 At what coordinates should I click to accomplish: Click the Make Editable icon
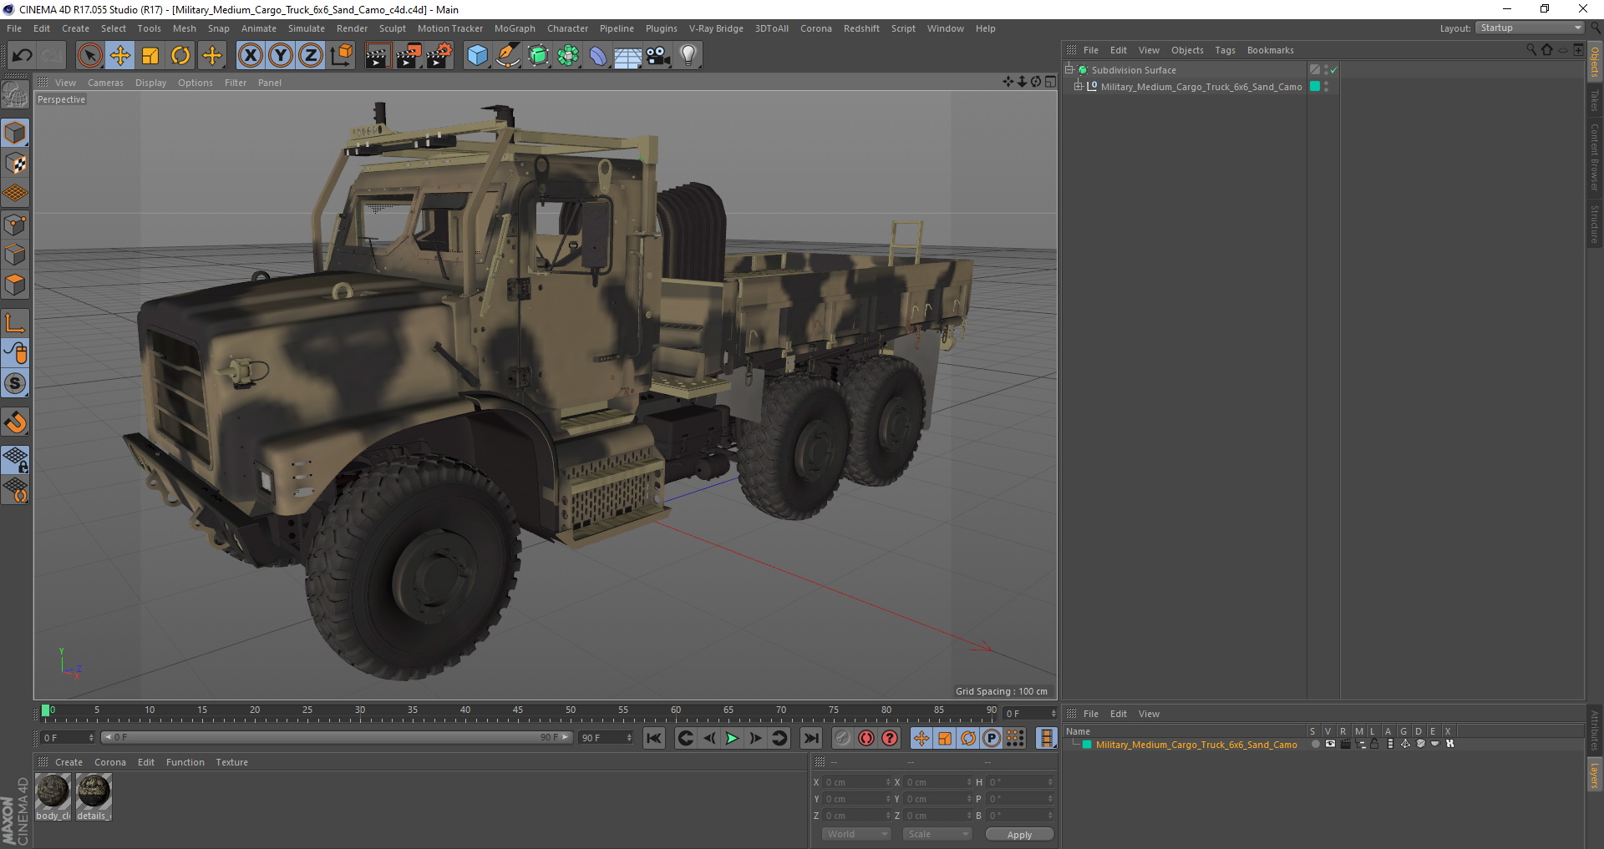pyautogui.click(x=15, y=95)
